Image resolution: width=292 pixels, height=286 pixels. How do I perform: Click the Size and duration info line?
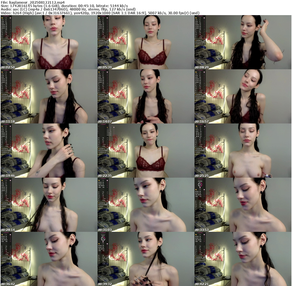[x=64, y=6]
